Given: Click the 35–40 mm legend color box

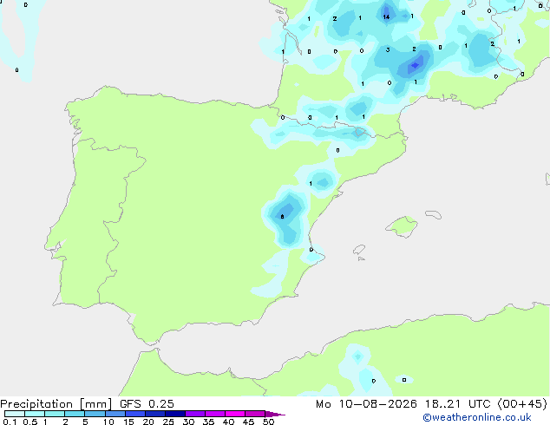Looking at the screenshot, I should [x=215, y=414].
